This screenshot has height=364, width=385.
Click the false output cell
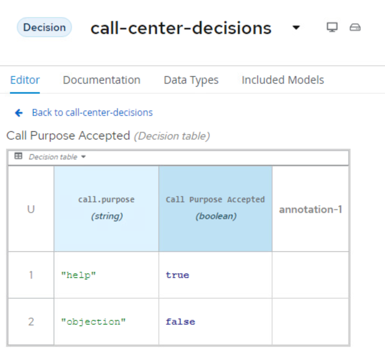pyautogui.click(x=215, y=322)
